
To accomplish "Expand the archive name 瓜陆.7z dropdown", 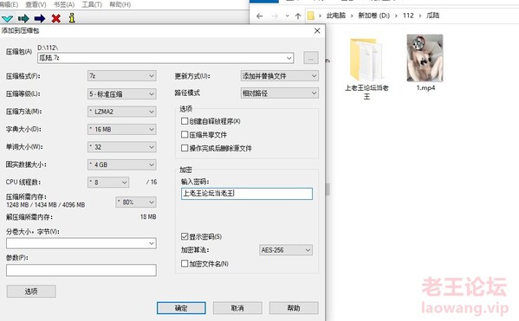I will click(x=289, y=58).
